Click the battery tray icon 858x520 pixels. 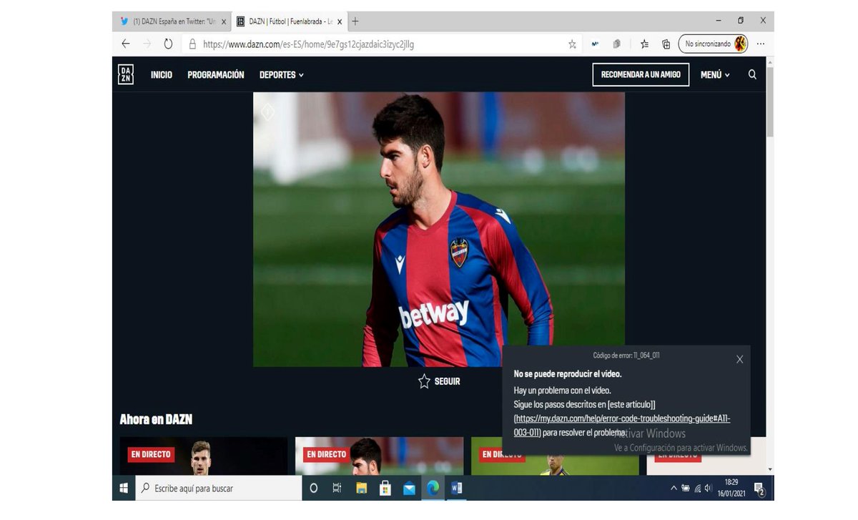click(x=686, y=488)
